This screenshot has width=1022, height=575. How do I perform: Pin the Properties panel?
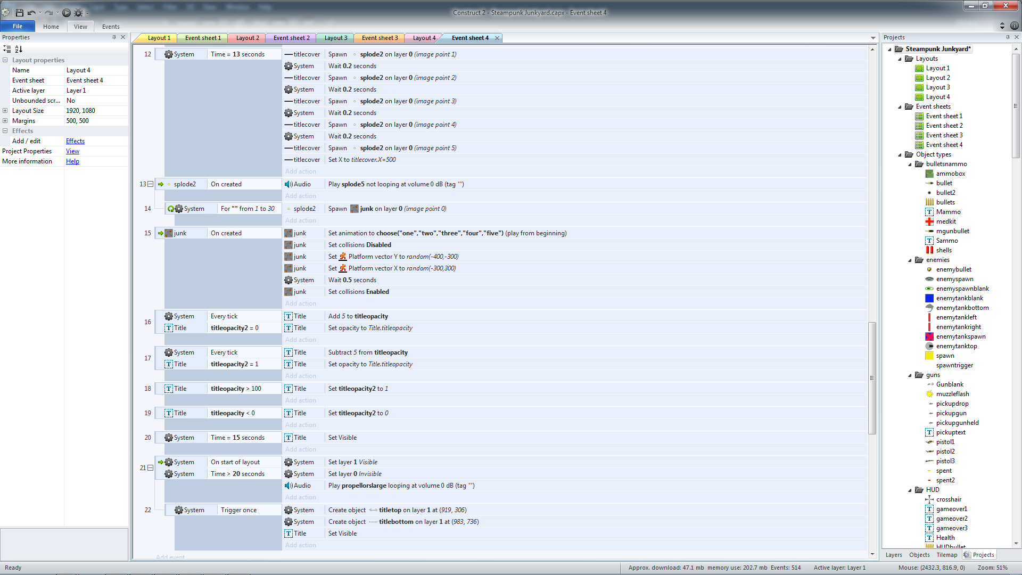click(114, 37)
